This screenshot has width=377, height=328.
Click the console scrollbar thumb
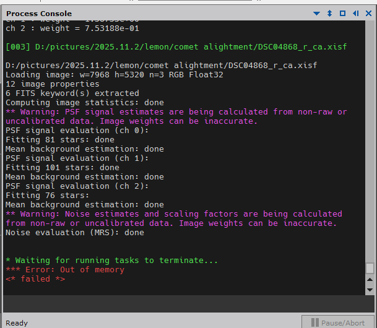click(370, 268)
